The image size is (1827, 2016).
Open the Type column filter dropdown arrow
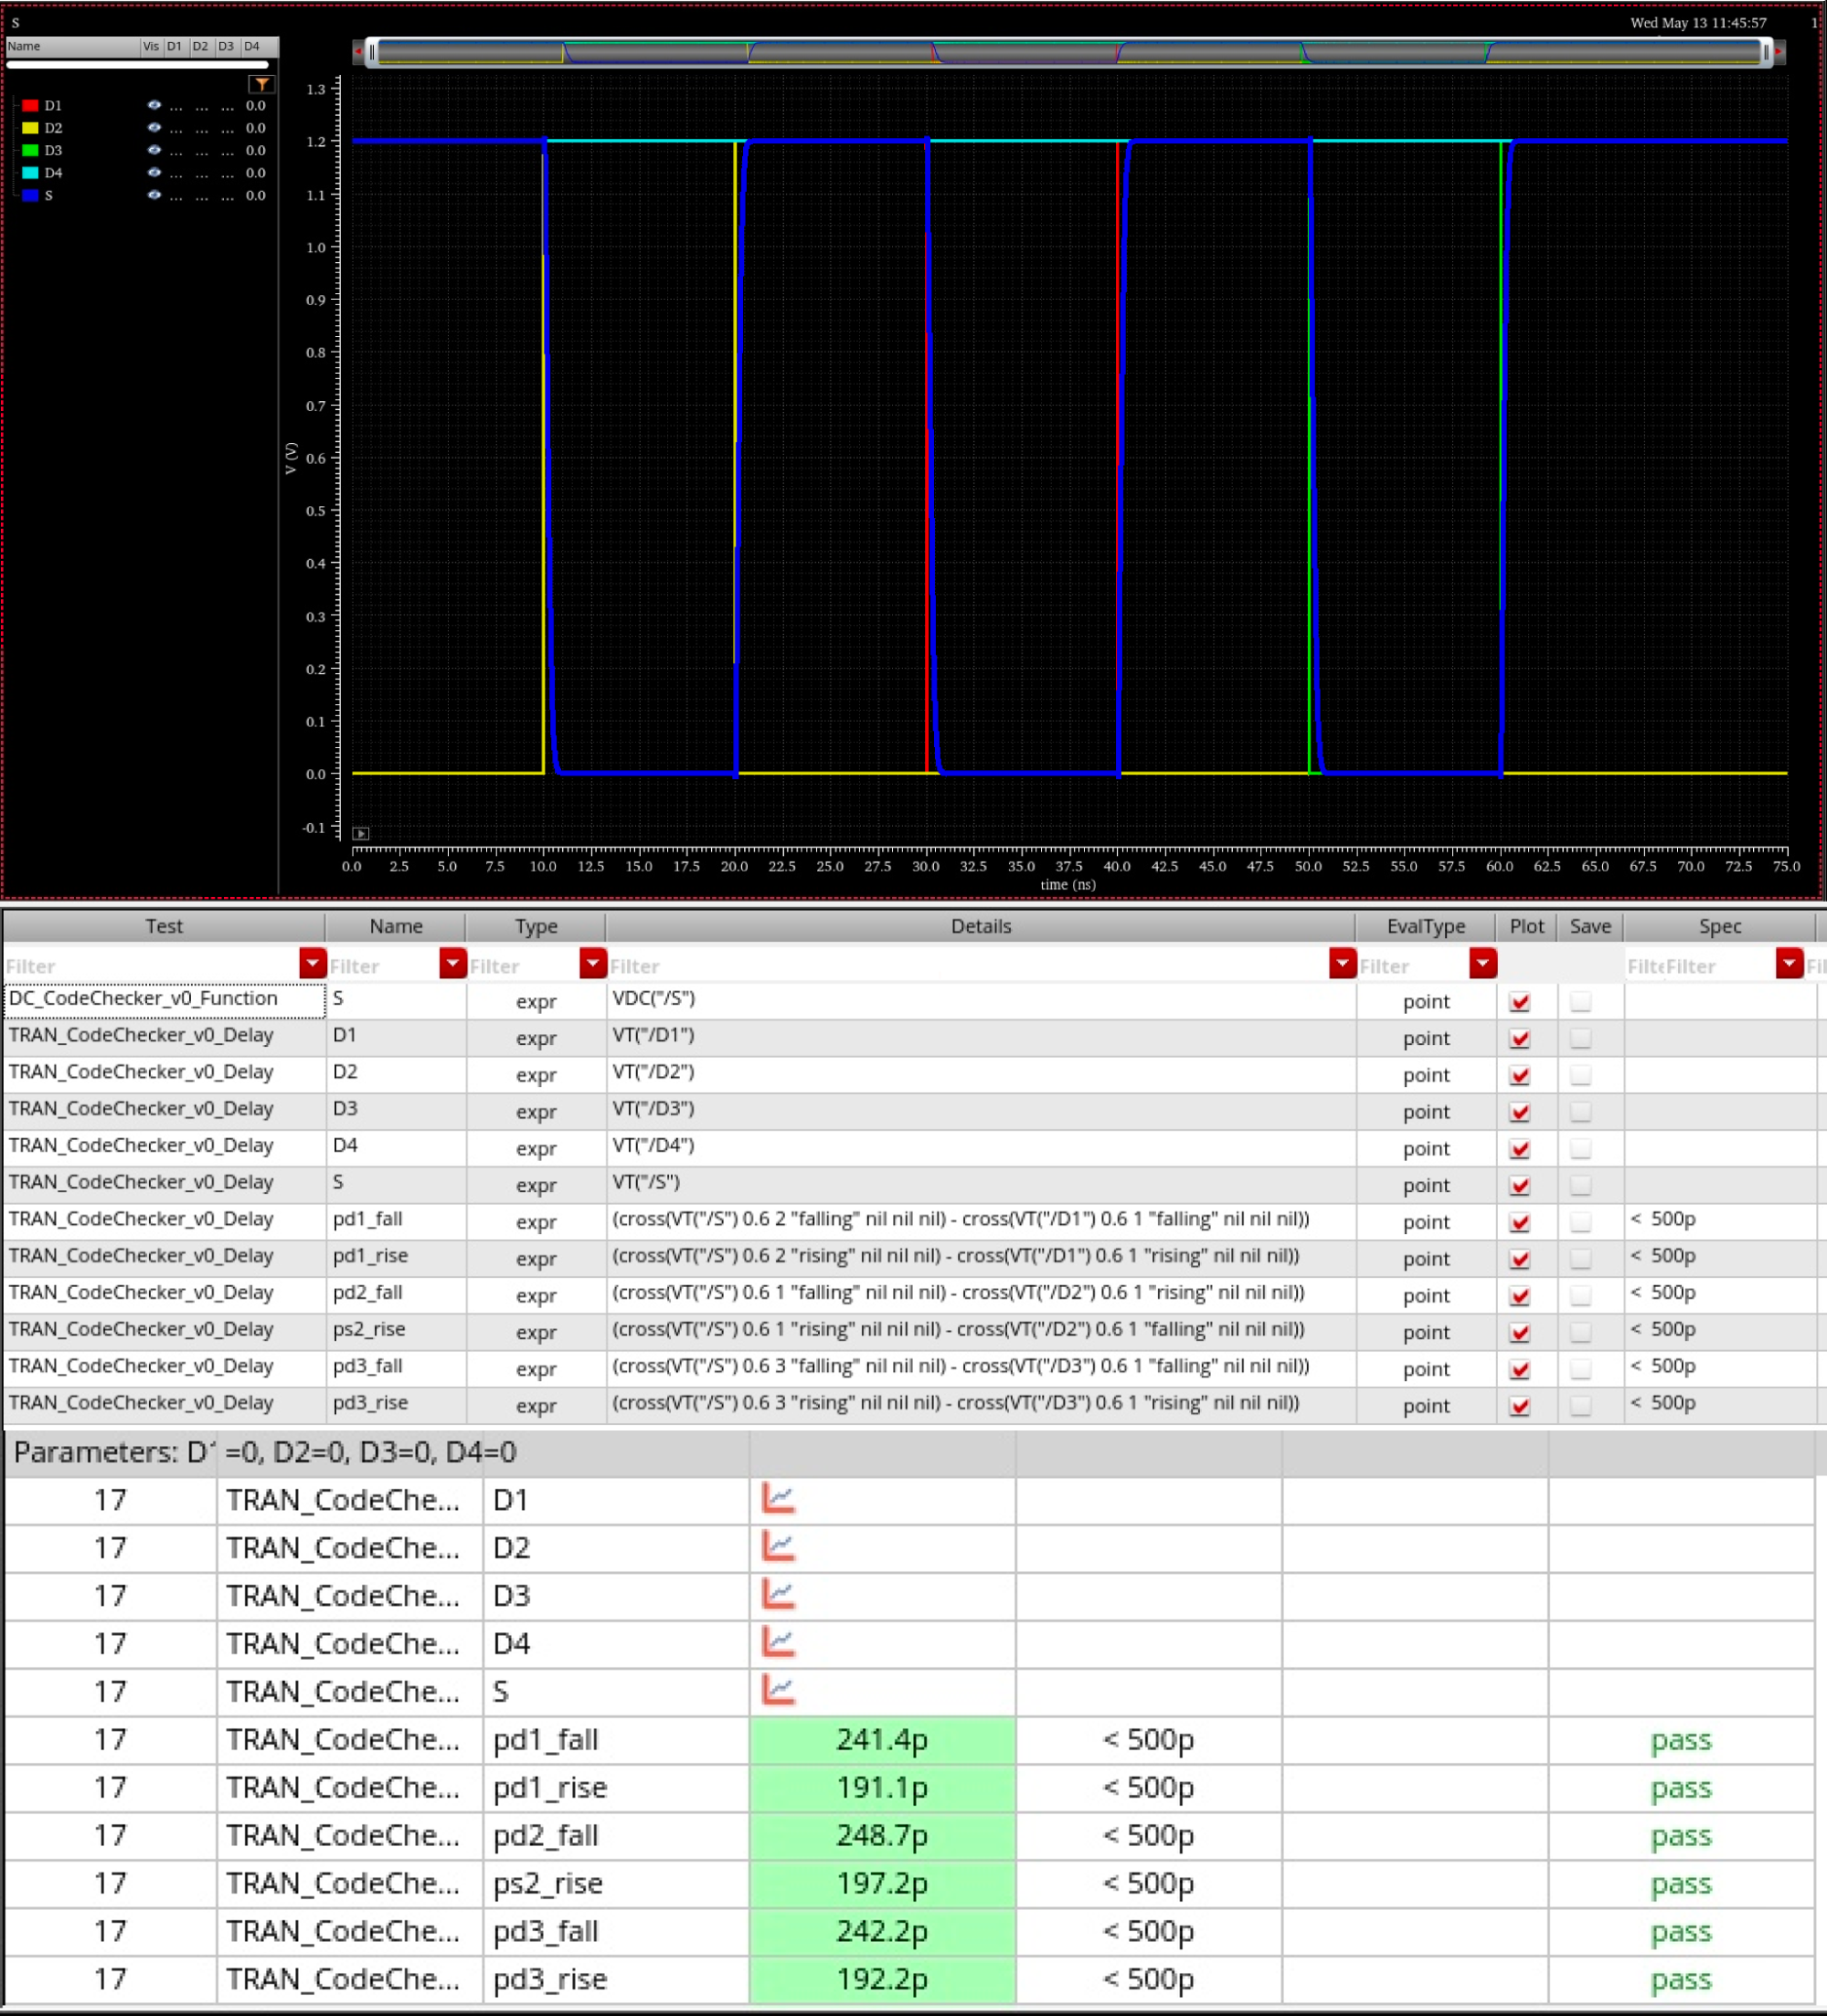[x=592, y=964]
